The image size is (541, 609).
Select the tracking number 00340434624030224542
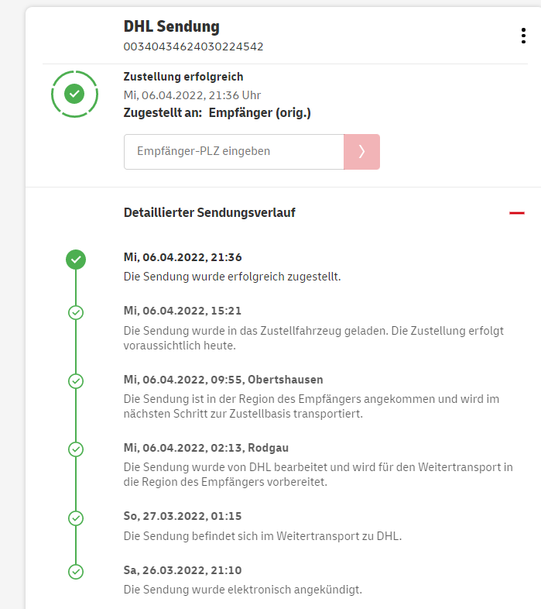(x=193, y=46)
